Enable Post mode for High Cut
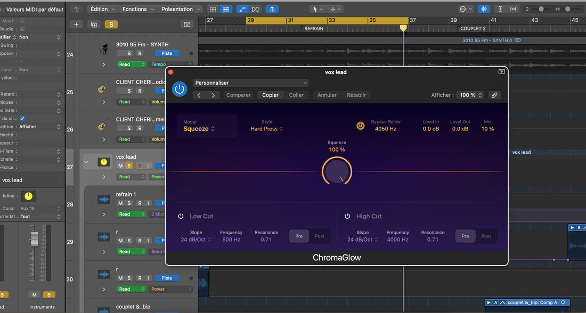This screenshot has height=313, width=586. [x=485, y=236]
